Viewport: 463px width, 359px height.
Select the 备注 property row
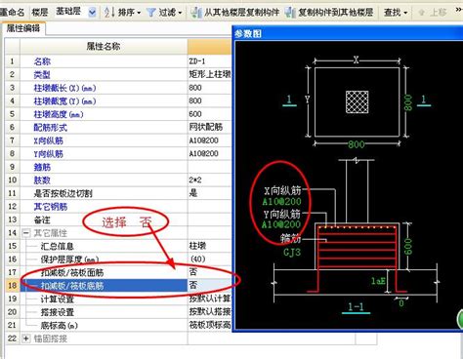[x=104, y=219]
